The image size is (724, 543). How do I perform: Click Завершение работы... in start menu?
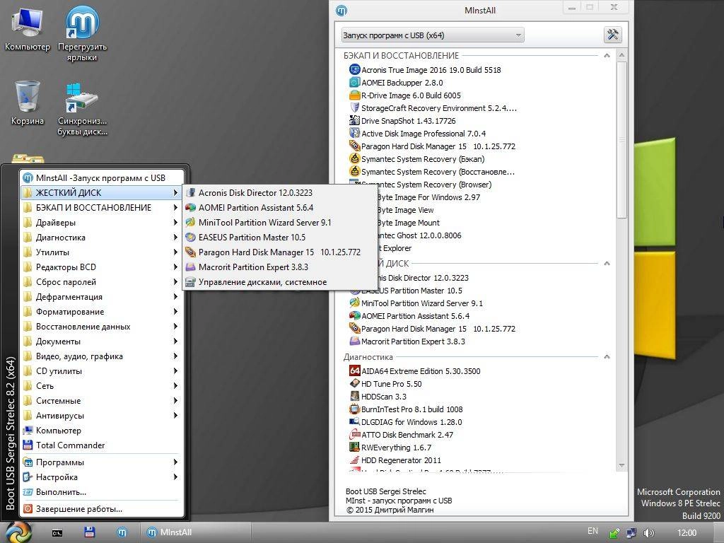click(x=101, y=509)
